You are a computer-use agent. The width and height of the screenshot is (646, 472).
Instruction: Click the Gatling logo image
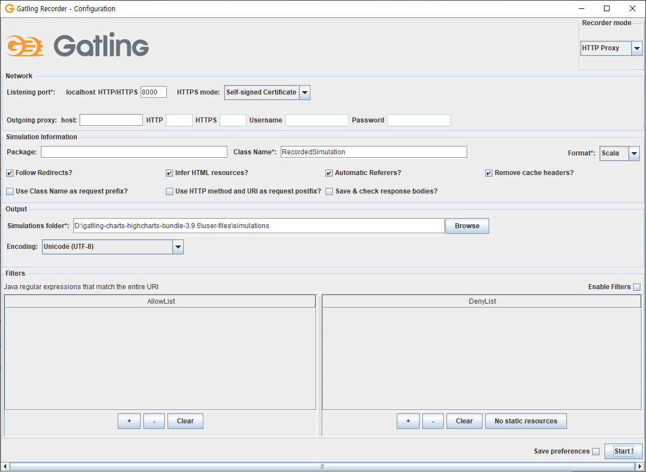(77, 46)
